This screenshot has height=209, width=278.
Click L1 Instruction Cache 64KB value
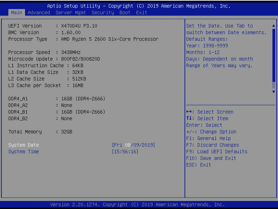pos(78,65)
